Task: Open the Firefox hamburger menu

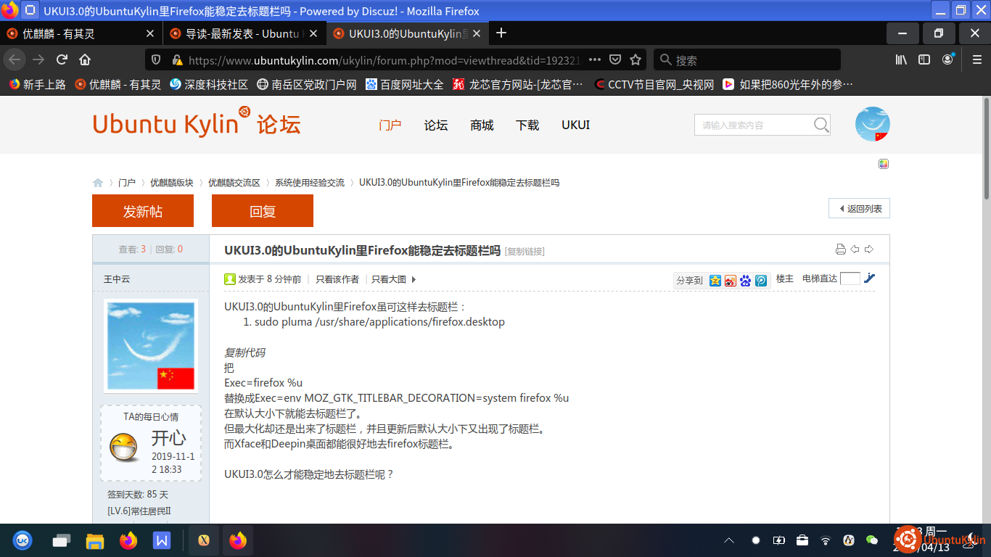Action: pyautogui.click(x=977, y=59)
